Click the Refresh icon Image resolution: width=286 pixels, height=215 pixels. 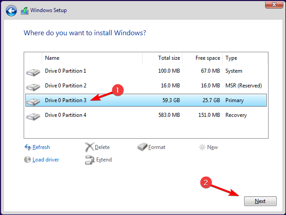[28, 147]
